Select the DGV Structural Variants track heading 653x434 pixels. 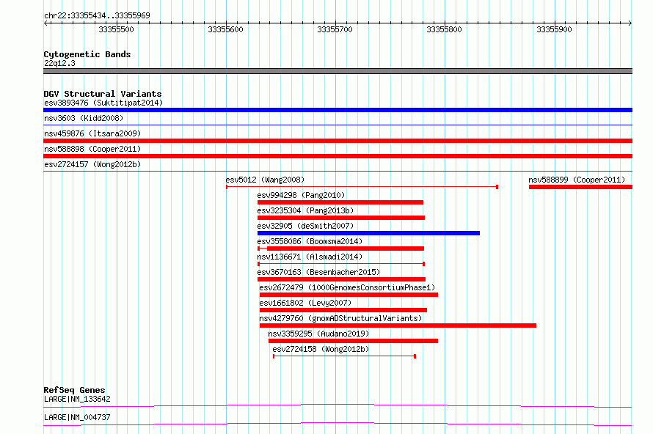(103, 94)
